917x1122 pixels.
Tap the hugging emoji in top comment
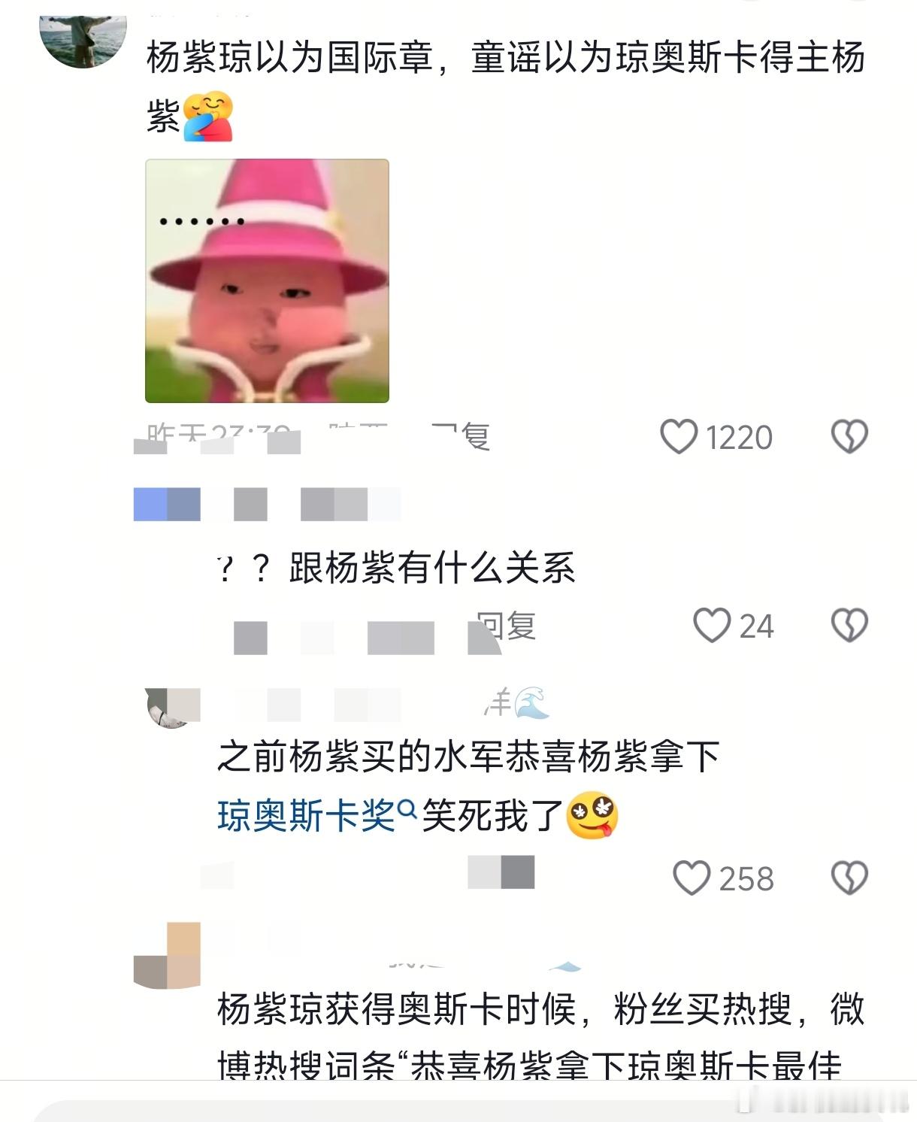pos(208,117)
